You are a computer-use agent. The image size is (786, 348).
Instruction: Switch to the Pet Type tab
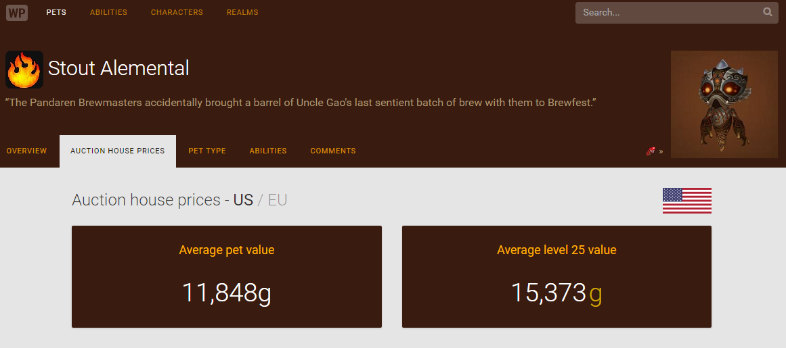click(x=207, y=151)
